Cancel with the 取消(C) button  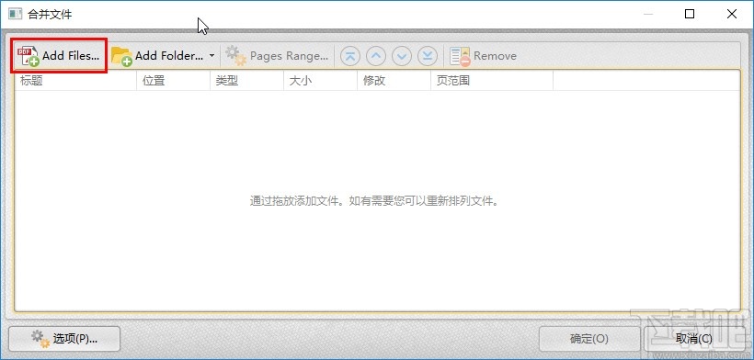coord(694,339)
